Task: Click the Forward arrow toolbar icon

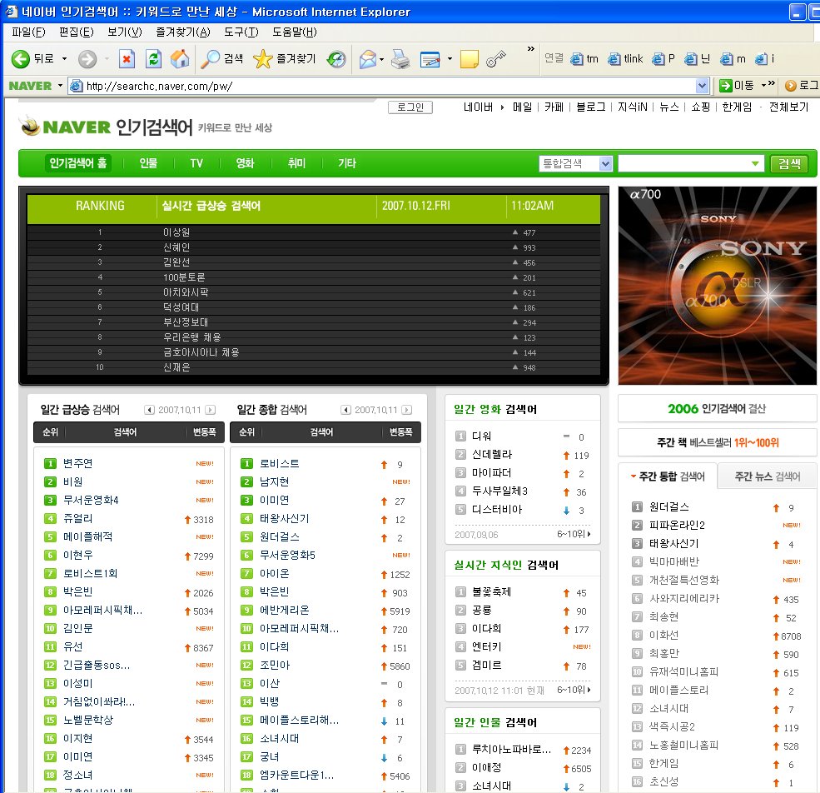Action: [87, 58]
